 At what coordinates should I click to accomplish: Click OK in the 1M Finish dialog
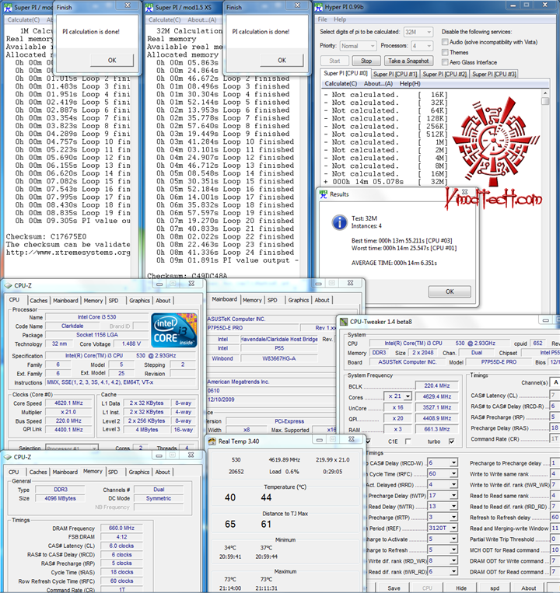pos(112,60)
